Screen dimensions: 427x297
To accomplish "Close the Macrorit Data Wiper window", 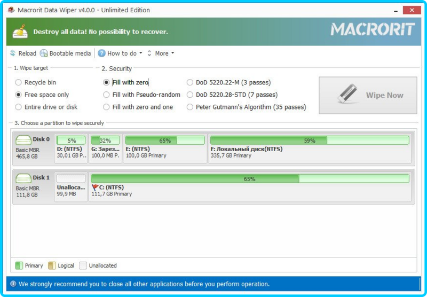I will (x=412, y=10).
